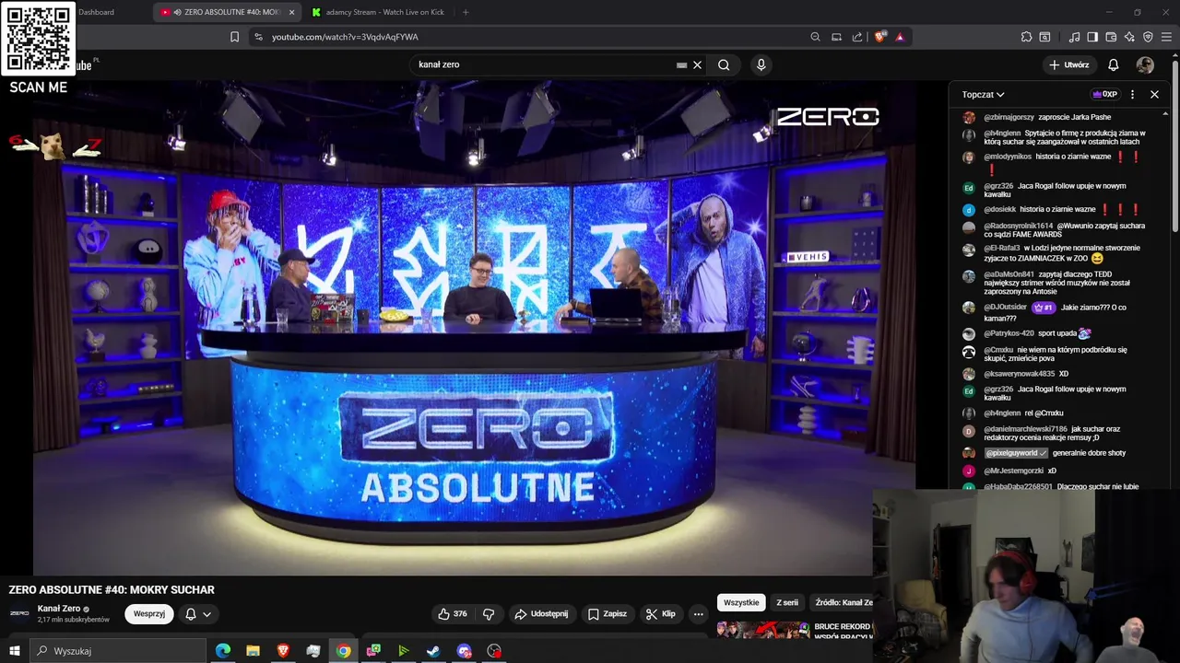1180x663 pixels.
Task: Click the Wyszukaj taskbar search box
Action: 118,651
